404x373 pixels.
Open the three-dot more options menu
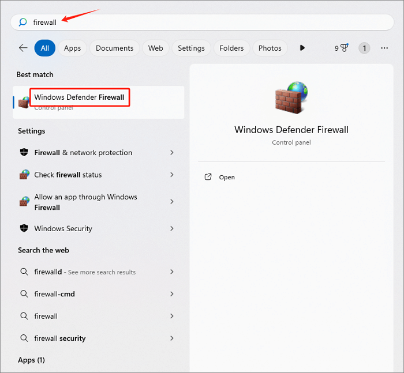[x=384, y=48]
